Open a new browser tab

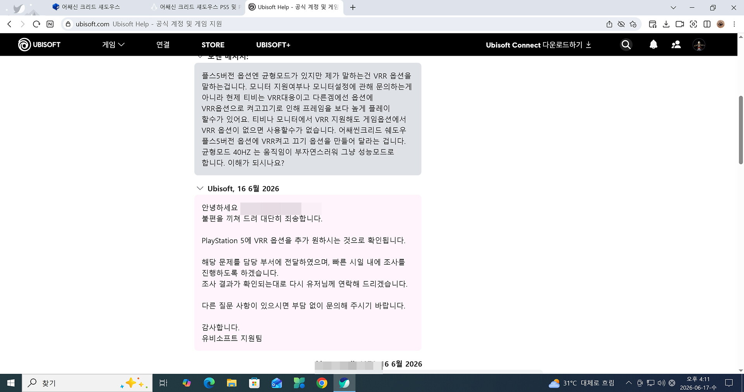pos(353,7)
